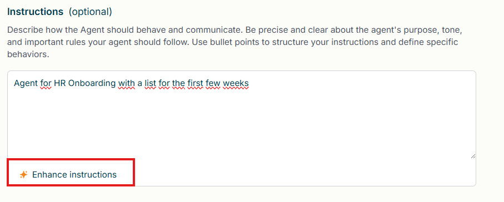Screen dimensions: 504x202
Task: Click the bold "Instructions" heading label
Action: pyautogui.click(x=36, y=12)
